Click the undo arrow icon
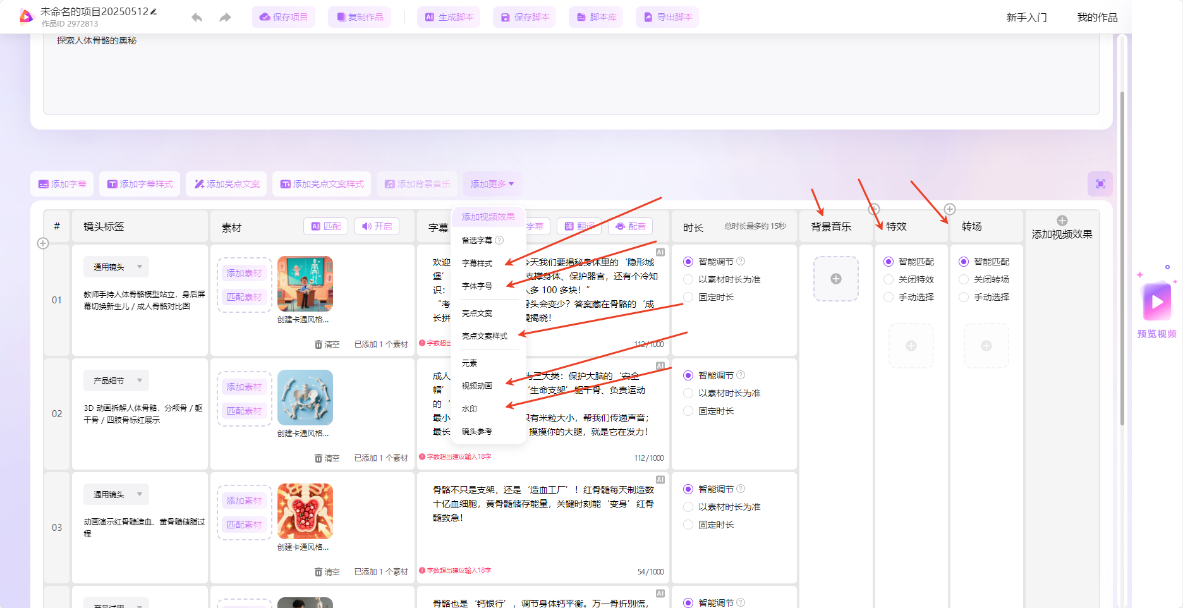The height and width of the screenshot is (608, 1183). point(197,18)
